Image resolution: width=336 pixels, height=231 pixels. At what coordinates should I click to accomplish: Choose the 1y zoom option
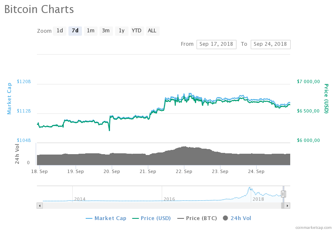coord(121,31)
